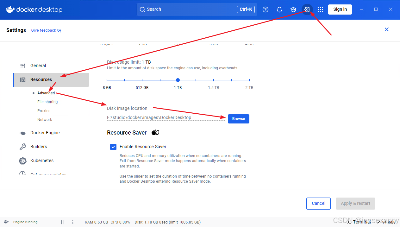
Task: Open the Network subsection
Action: (x=45, y=120)
